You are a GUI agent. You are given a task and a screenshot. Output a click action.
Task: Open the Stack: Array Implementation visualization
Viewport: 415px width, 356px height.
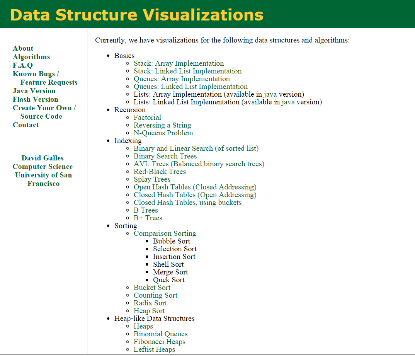pyautogui.click(x=179, y=63)
